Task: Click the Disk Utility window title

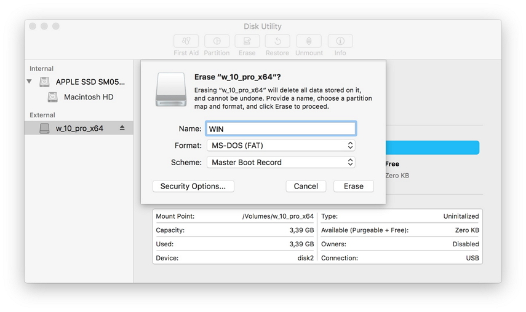Action: [x=263, y=26]
